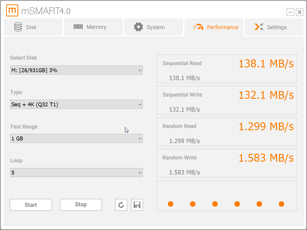Open the Select Disk dropdown showing M: drive
307x230 pixels.
coord(76,70)
